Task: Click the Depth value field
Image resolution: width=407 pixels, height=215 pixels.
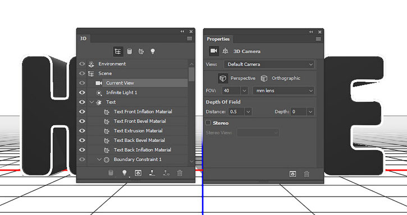Action: [299, 111]
